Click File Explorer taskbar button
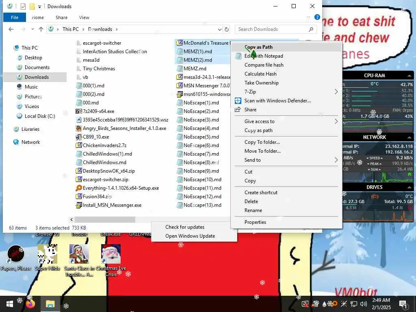This screenshot has width=416, height=312. (50, 304)
